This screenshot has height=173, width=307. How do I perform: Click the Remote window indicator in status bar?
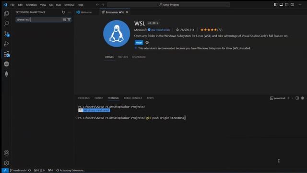click(5, 170)
